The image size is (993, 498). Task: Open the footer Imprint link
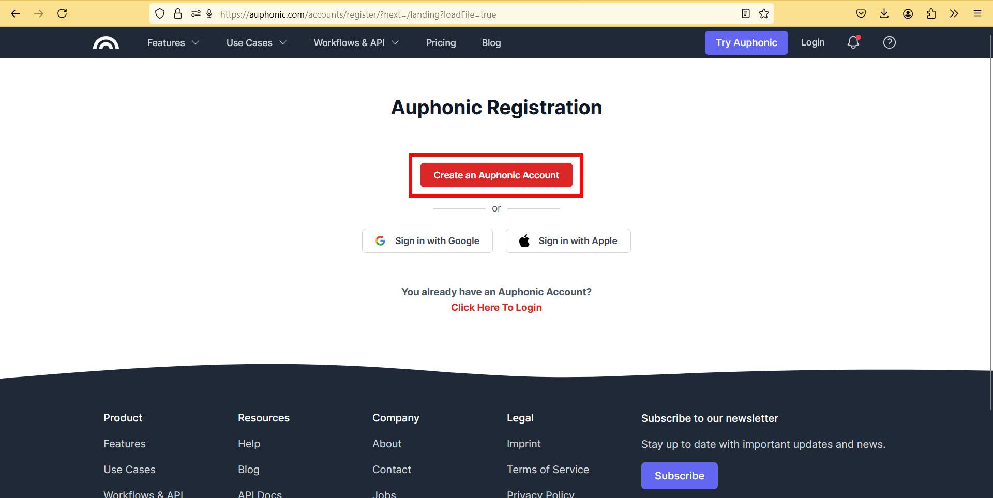pos(524,444)
